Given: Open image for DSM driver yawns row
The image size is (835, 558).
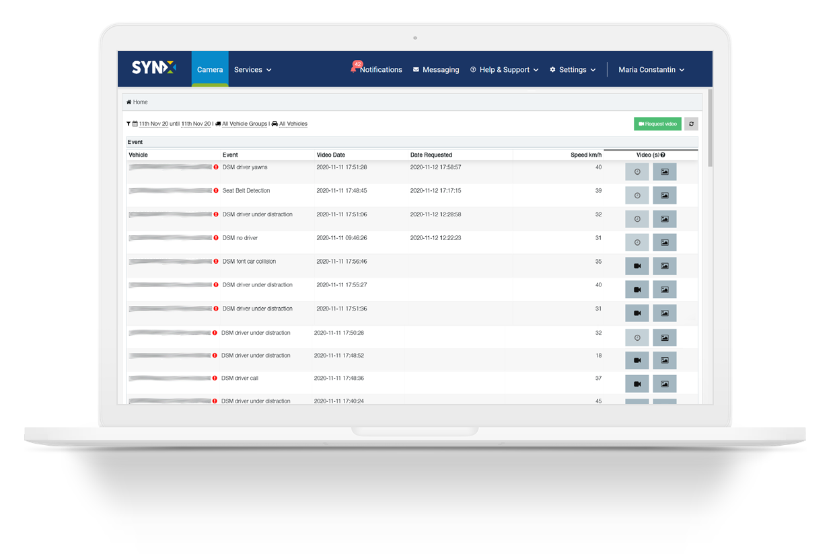Looking at the screenshot, I should point(665,172).
